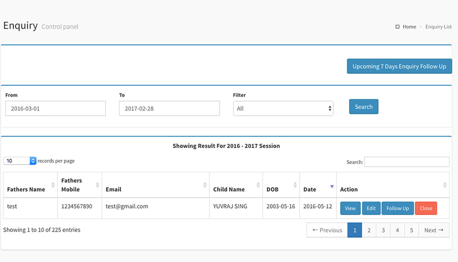Click the Home breadcrumb icon

(x=397, y=27)
